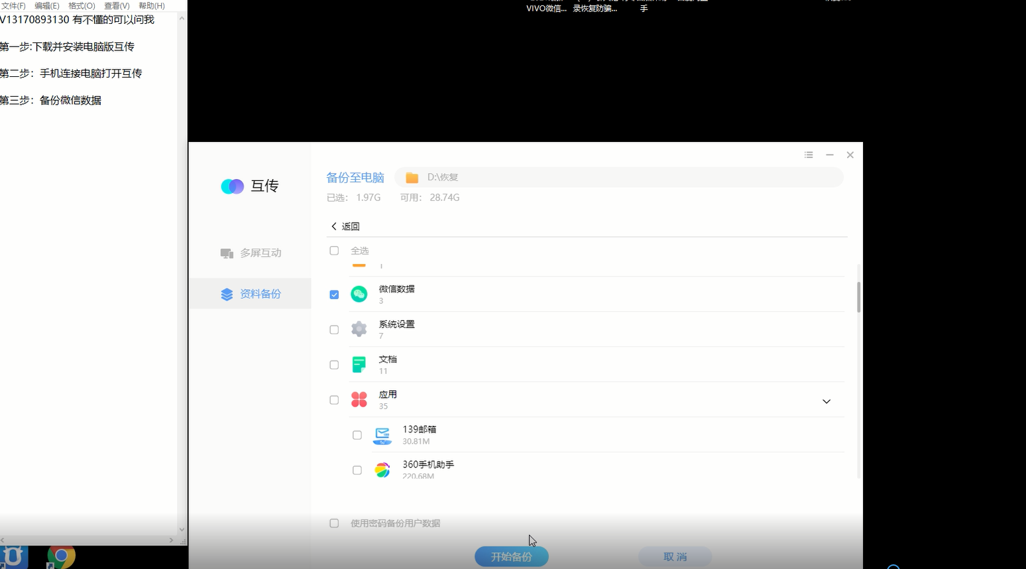Click the 微信数据 row label

[x=396, y=289]
